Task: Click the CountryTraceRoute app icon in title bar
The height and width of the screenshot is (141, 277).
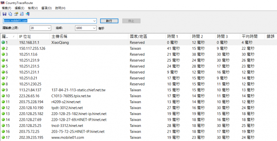Action: pyautogui.click(x=2, y=3)
